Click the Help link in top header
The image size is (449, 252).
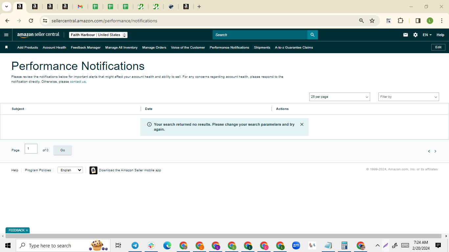(x=440, y=35)
